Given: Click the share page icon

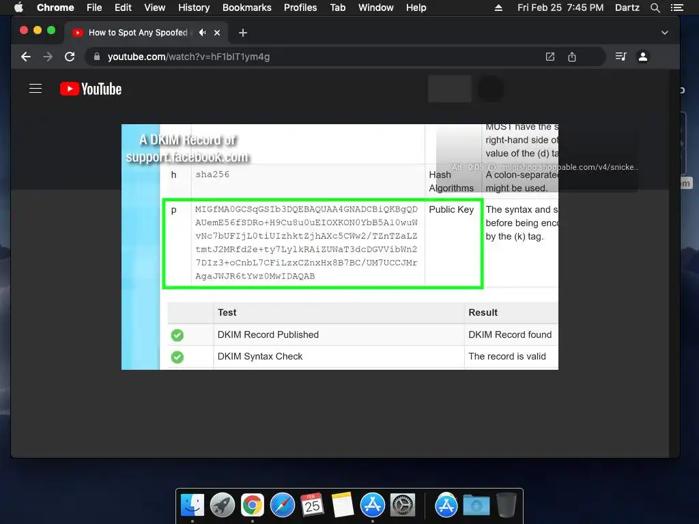Looking at the screenshot, I should pos(572,57).
